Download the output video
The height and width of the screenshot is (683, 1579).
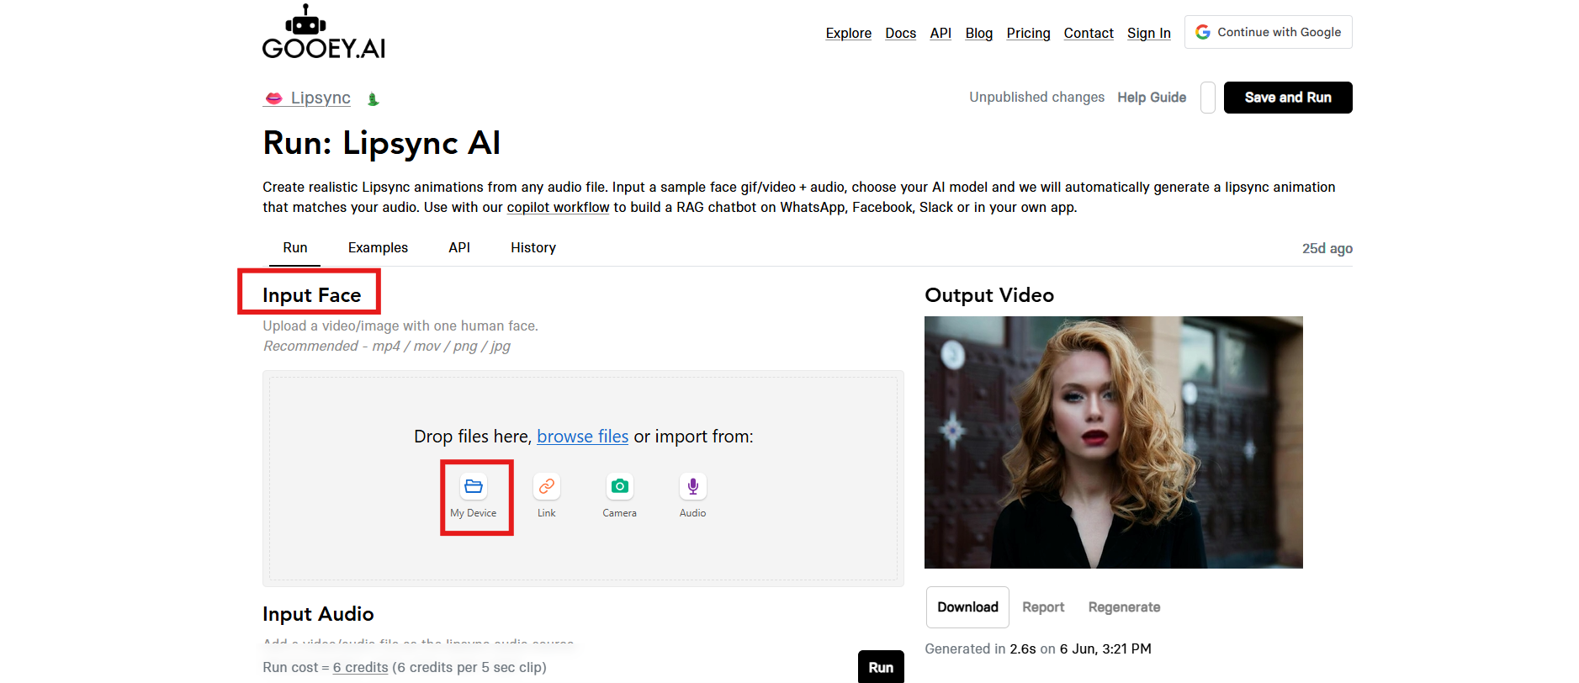pyautogui.click(x=967, y=607)
